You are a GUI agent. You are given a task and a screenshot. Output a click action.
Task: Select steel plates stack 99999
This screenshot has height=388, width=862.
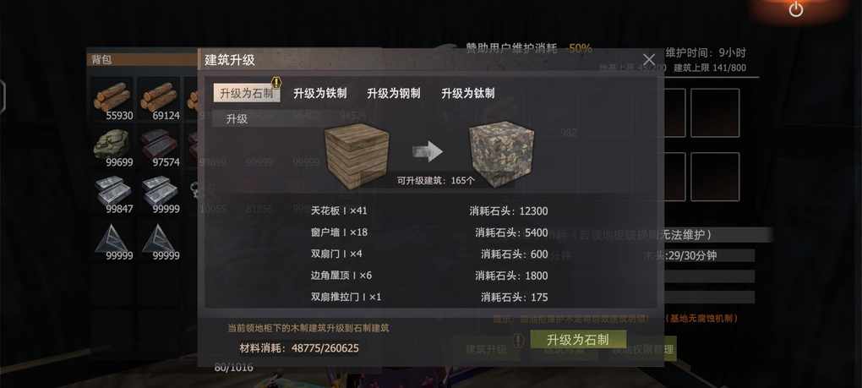pyautogui.click(x=159, y=194)
